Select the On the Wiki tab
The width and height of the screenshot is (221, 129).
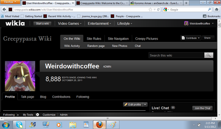[x=72, y=39]
